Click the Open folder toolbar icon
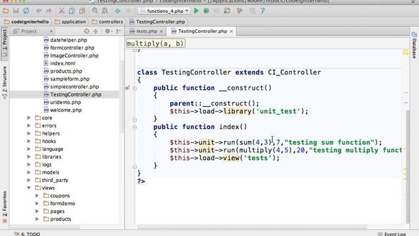The image size is (419, 236). point(6,11)
